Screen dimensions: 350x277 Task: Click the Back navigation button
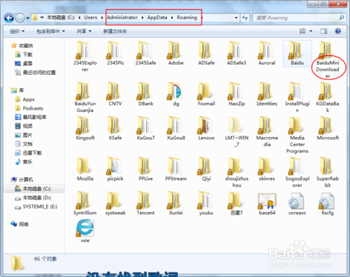point(9,17)
